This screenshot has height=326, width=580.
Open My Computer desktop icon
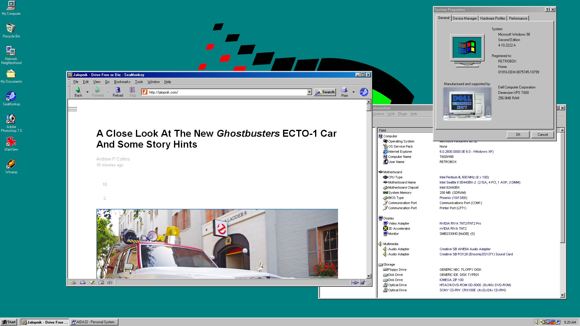pyautogui.click(x=11, y=8)
